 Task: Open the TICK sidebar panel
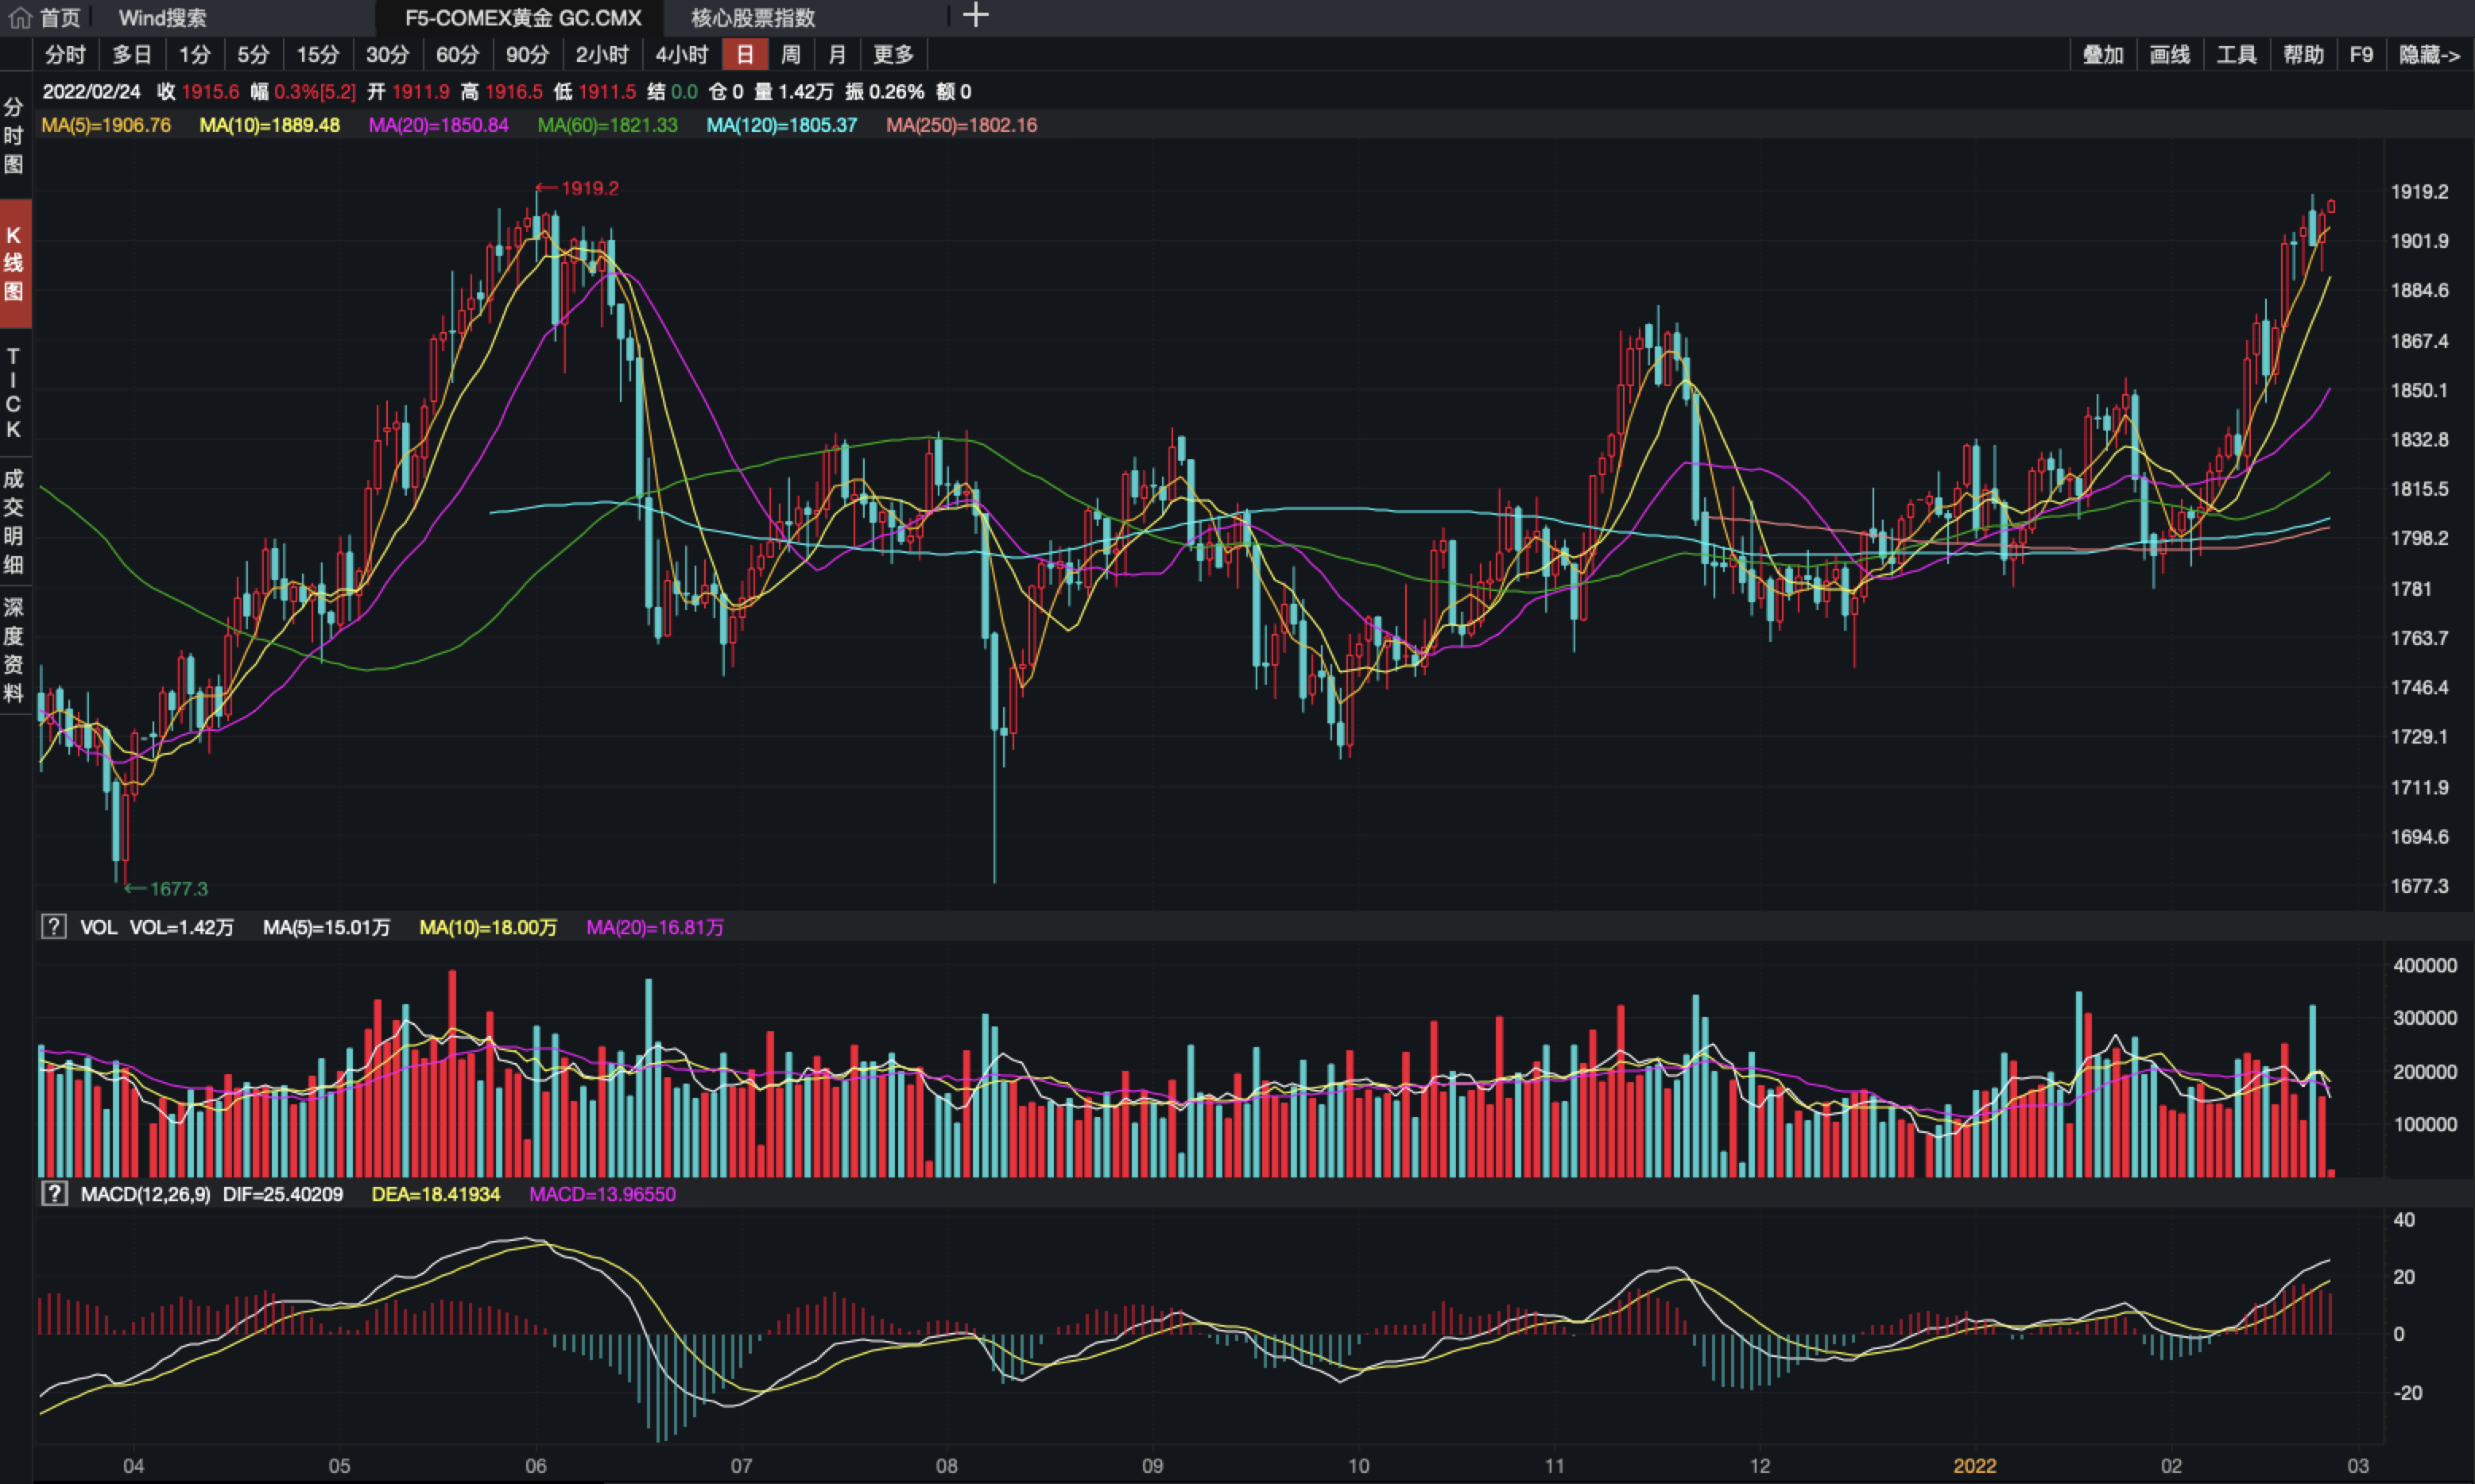[14, 393]
